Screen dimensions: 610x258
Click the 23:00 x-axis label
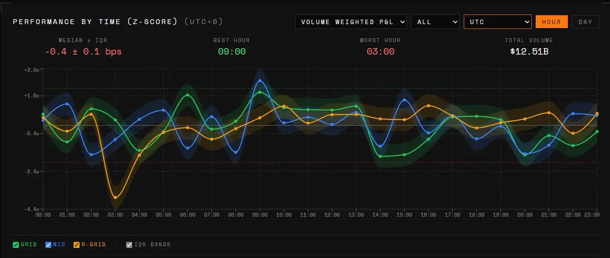(592, 215)
